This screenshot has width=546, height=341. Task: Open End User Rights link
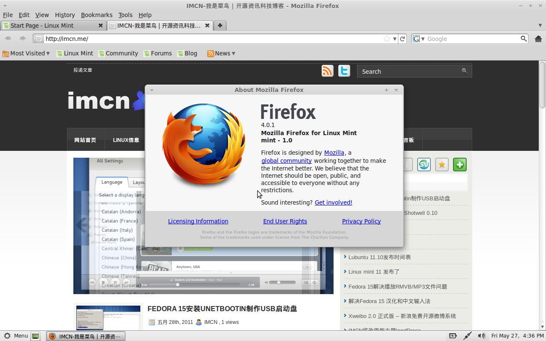pos(285,221)
